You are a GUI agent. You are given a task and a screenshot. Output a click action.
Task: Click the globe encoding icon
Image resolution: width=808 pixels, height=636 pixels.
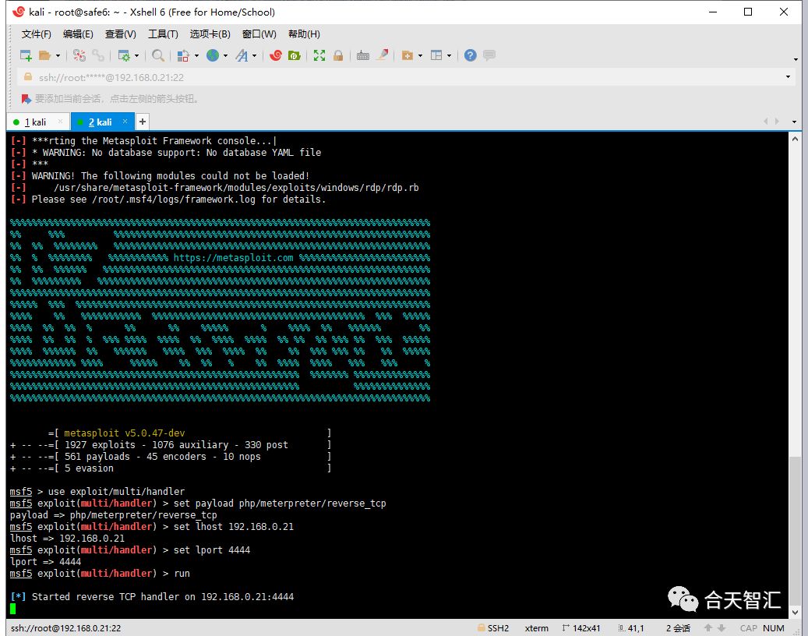click(212, 55)
